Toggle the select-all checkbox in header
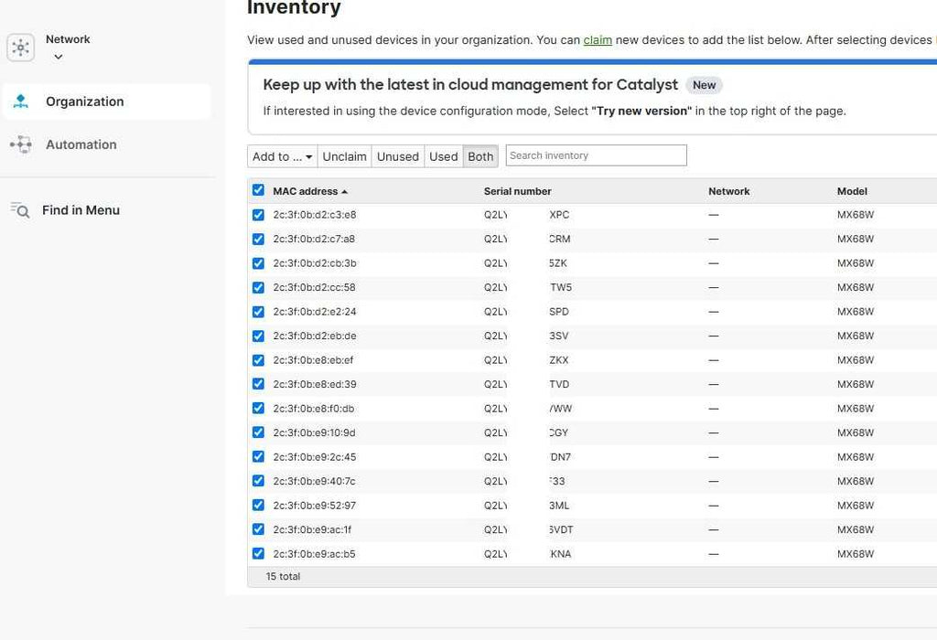This screenshot has width=937, height=640. (258, 190)
